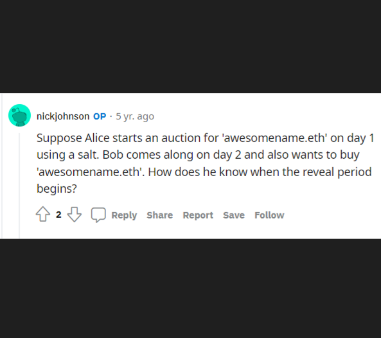Collapse parent thread using far-left vertical line
The height and width of the screenshot is (338, 381).
tap(2, 166)
